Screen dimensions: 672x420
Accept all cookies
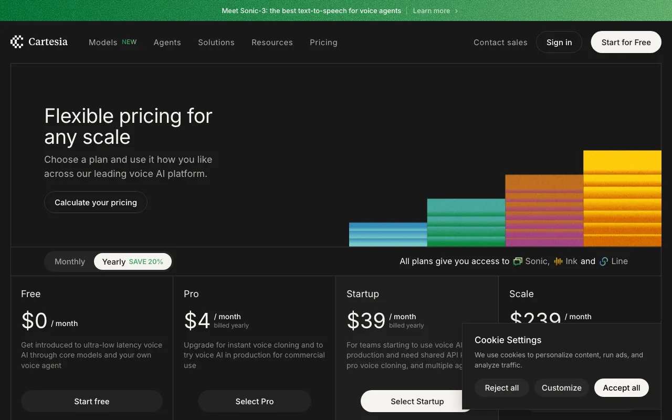coord(622,387)
